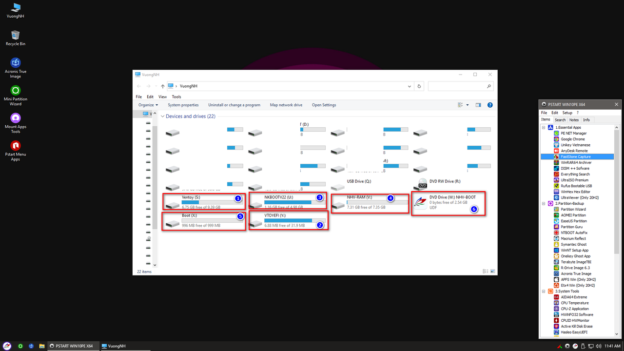Click Open Settings in Explorer toolbar

324,105
